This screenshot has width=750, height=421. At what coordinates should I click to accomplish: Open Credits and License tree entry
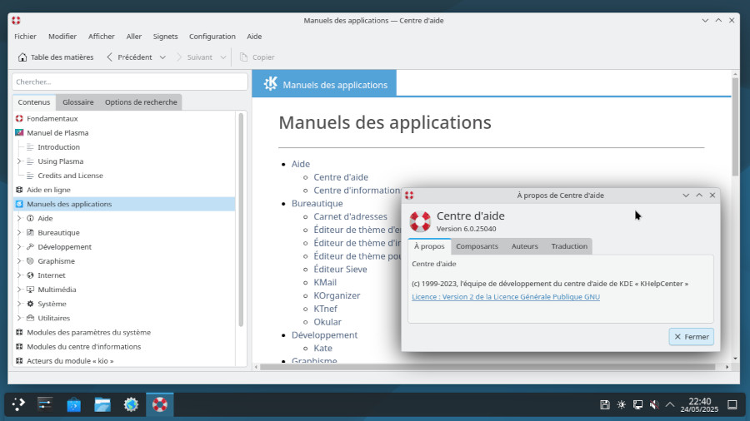pyautogui.click(x=70, y=176)
